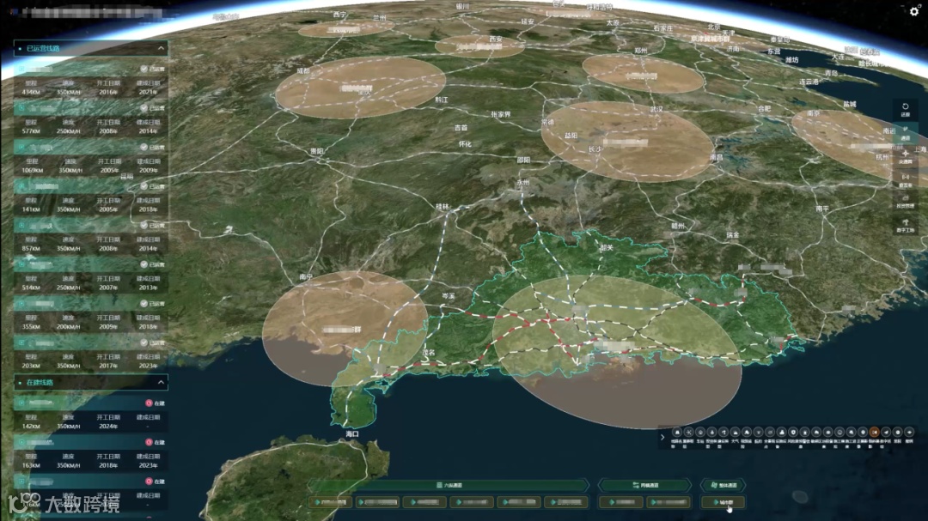
Task: Click the orange highlighted camera layer icon
Action: tap(874, 433)
